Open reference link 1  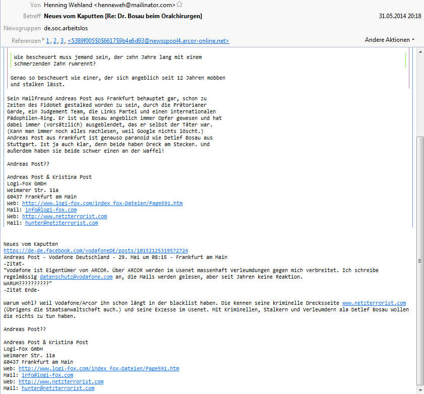pyautogui.click(x=47, y=41)
